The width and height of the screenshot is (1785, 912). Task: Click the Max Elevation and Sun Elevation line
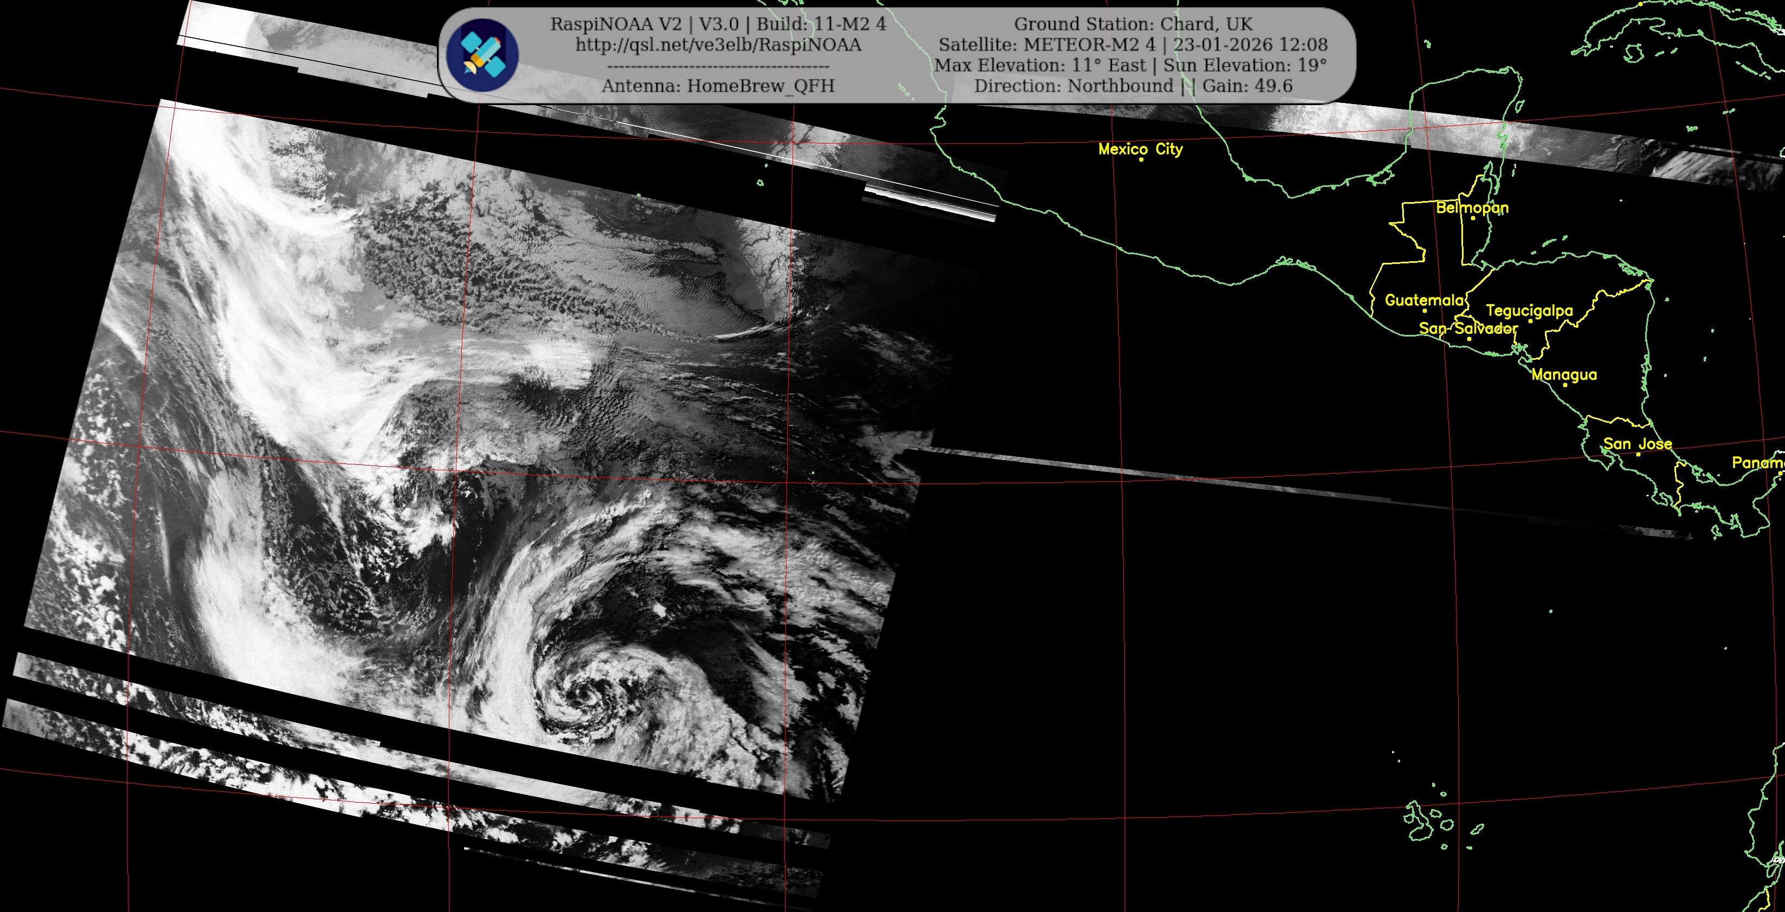click(1130, 65)
